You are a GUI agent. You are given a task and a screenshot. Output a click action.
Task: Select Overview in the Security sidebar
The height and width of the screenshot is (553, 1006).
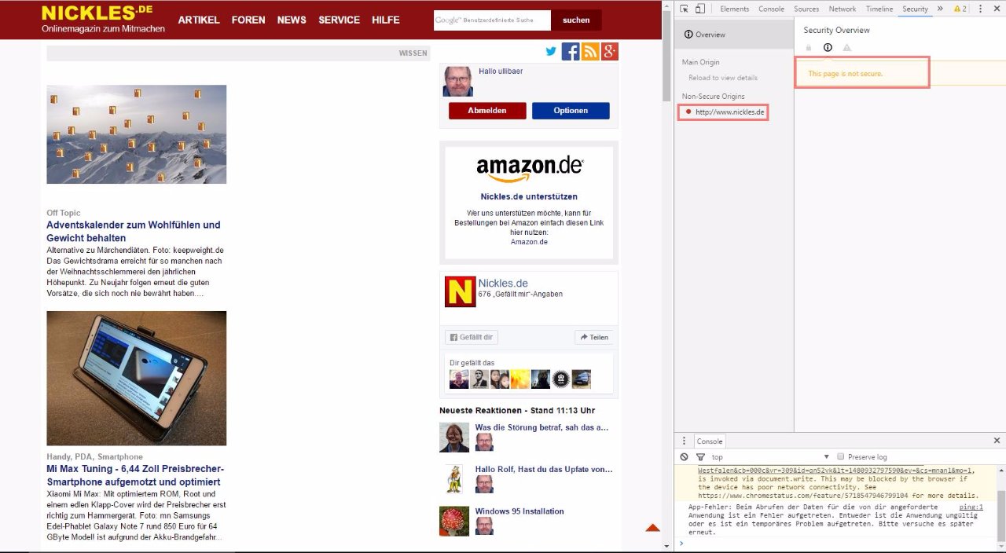click(734, 35)
